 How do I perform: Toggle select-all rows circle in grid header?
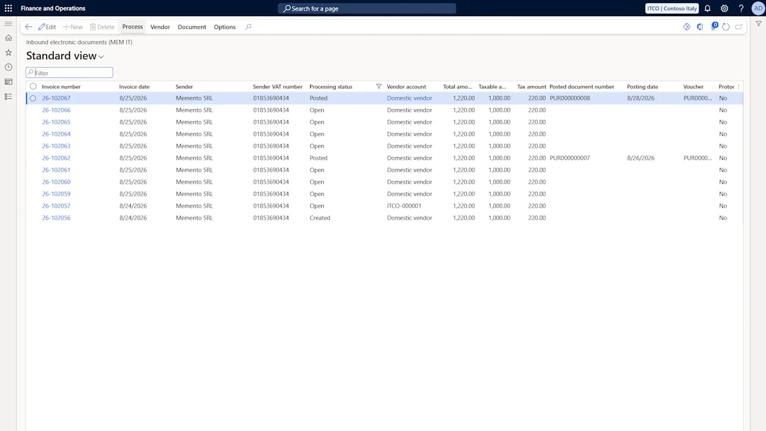tap(33, 87)
